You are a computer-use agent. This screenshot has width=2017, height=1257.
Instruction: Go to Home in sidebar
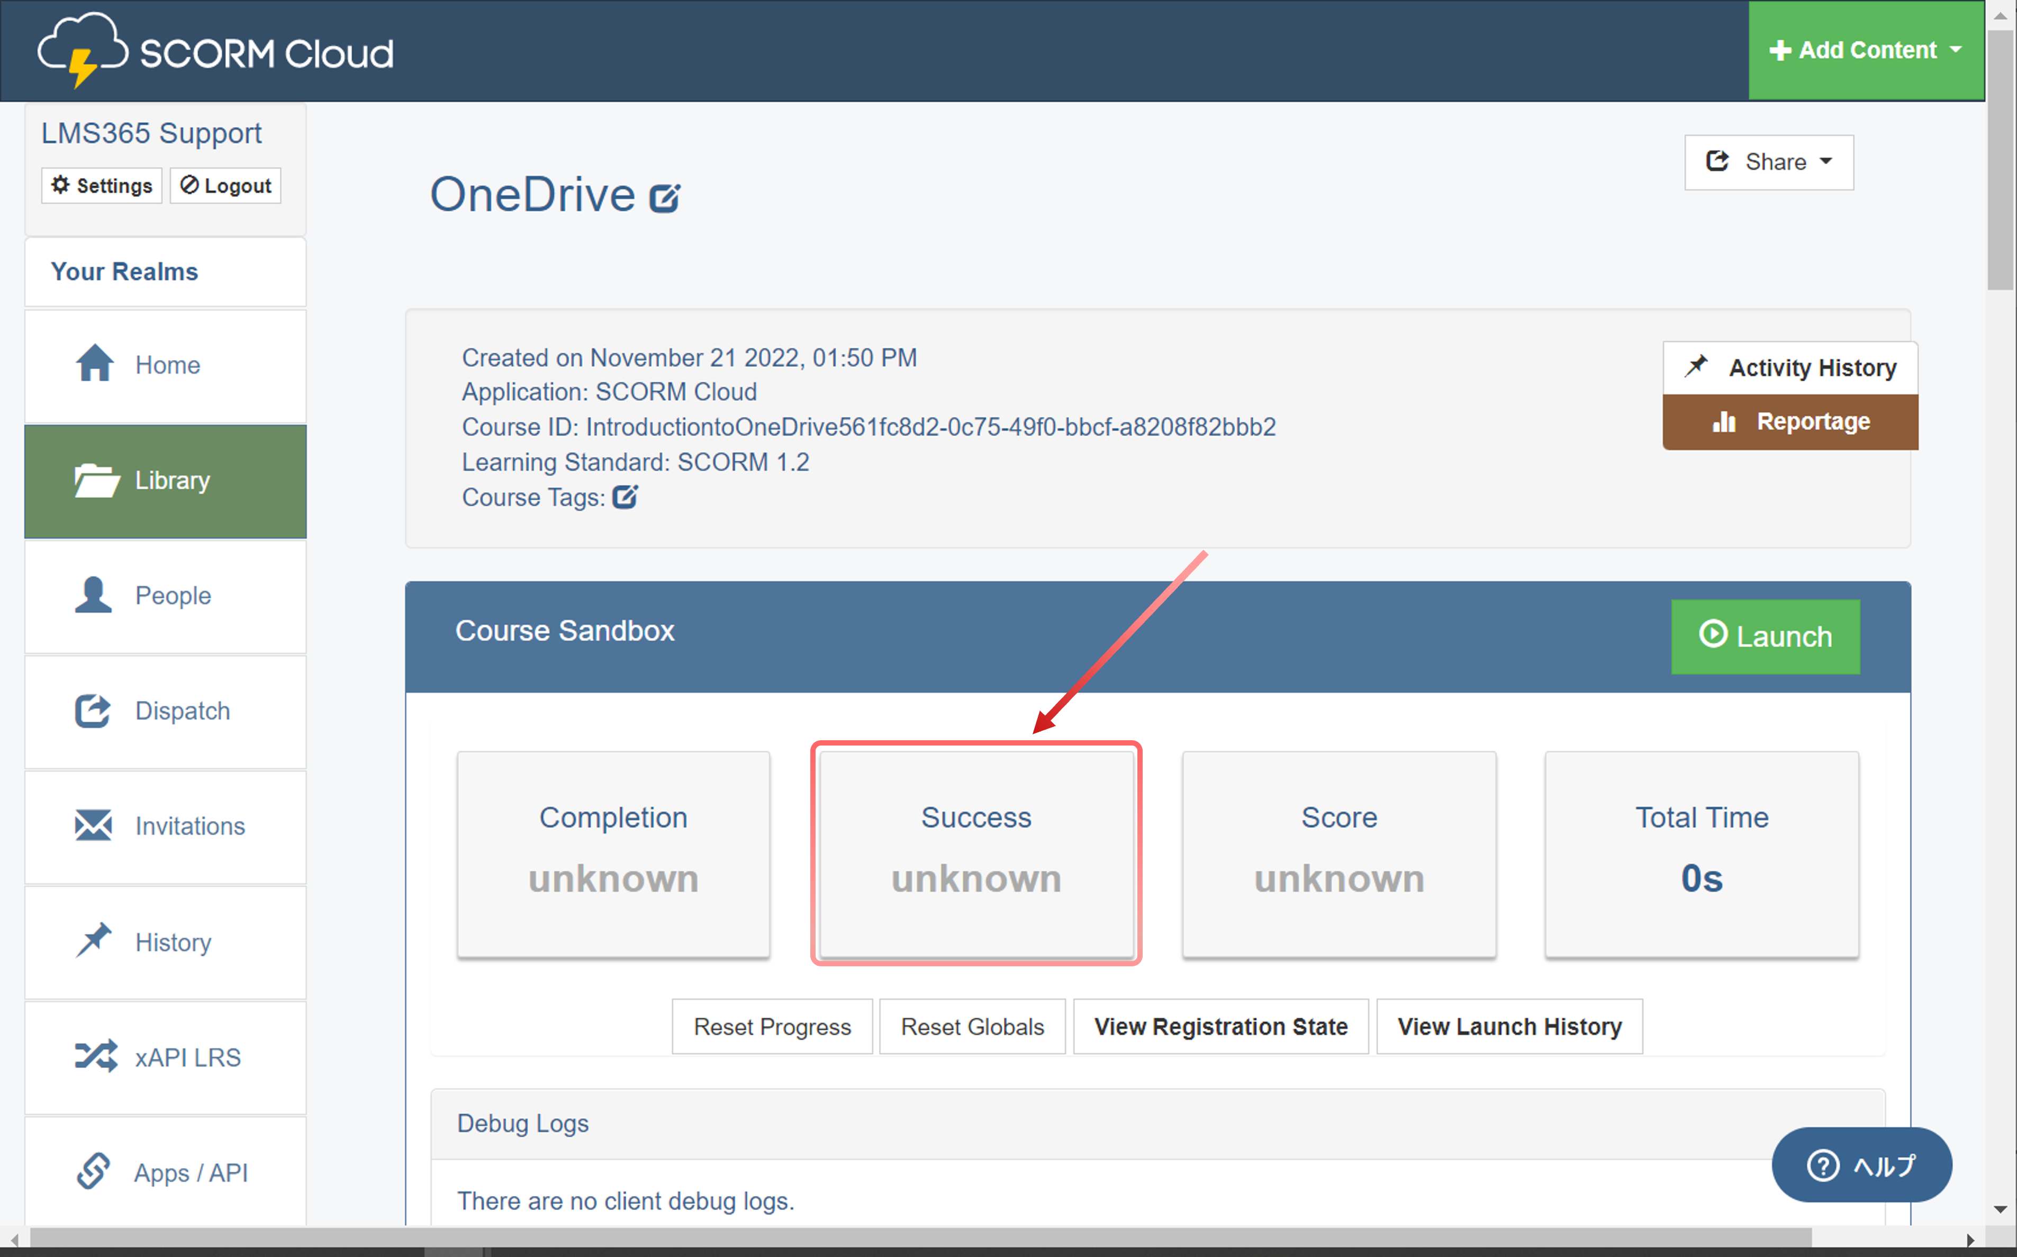[168, 365]
